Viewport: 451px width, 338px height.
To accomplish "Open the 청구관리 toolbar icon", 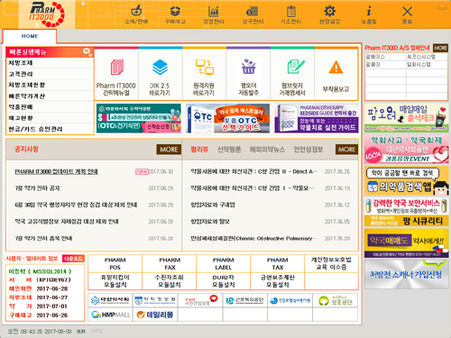I will pyautogui.click(x=253, y=14).
